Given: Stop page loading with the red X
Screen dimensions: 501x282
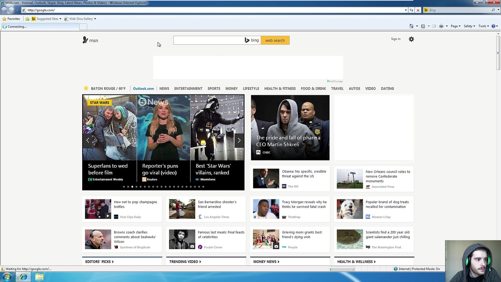Looking at the screenshot, I should click(418, 10).
